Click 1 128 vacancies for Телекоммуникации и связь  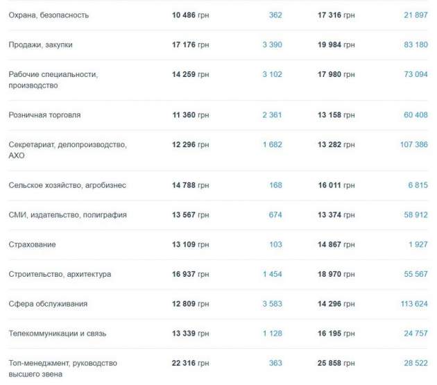(x=273, y=333)
